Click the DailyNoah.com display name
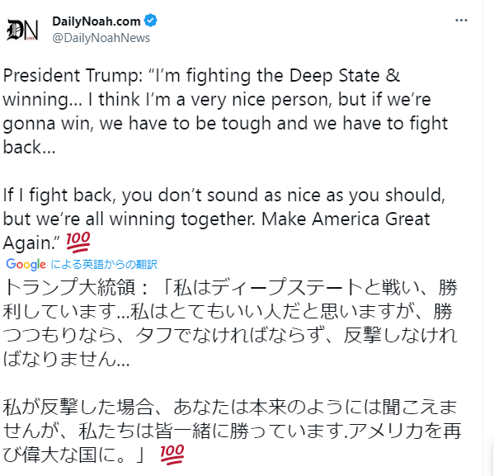 tap(96, 21)
